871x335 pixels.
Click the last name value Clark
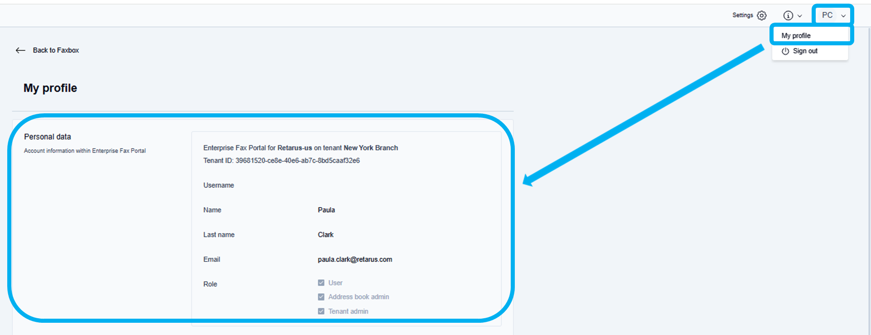click(x=325, y=235)
